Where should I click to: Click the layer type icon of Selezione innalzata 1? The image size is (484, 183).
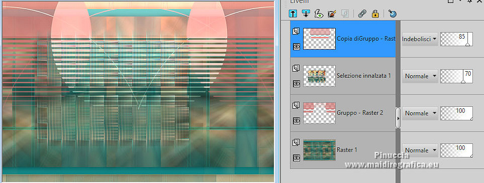pyautogui.click(x=296, y=68)
